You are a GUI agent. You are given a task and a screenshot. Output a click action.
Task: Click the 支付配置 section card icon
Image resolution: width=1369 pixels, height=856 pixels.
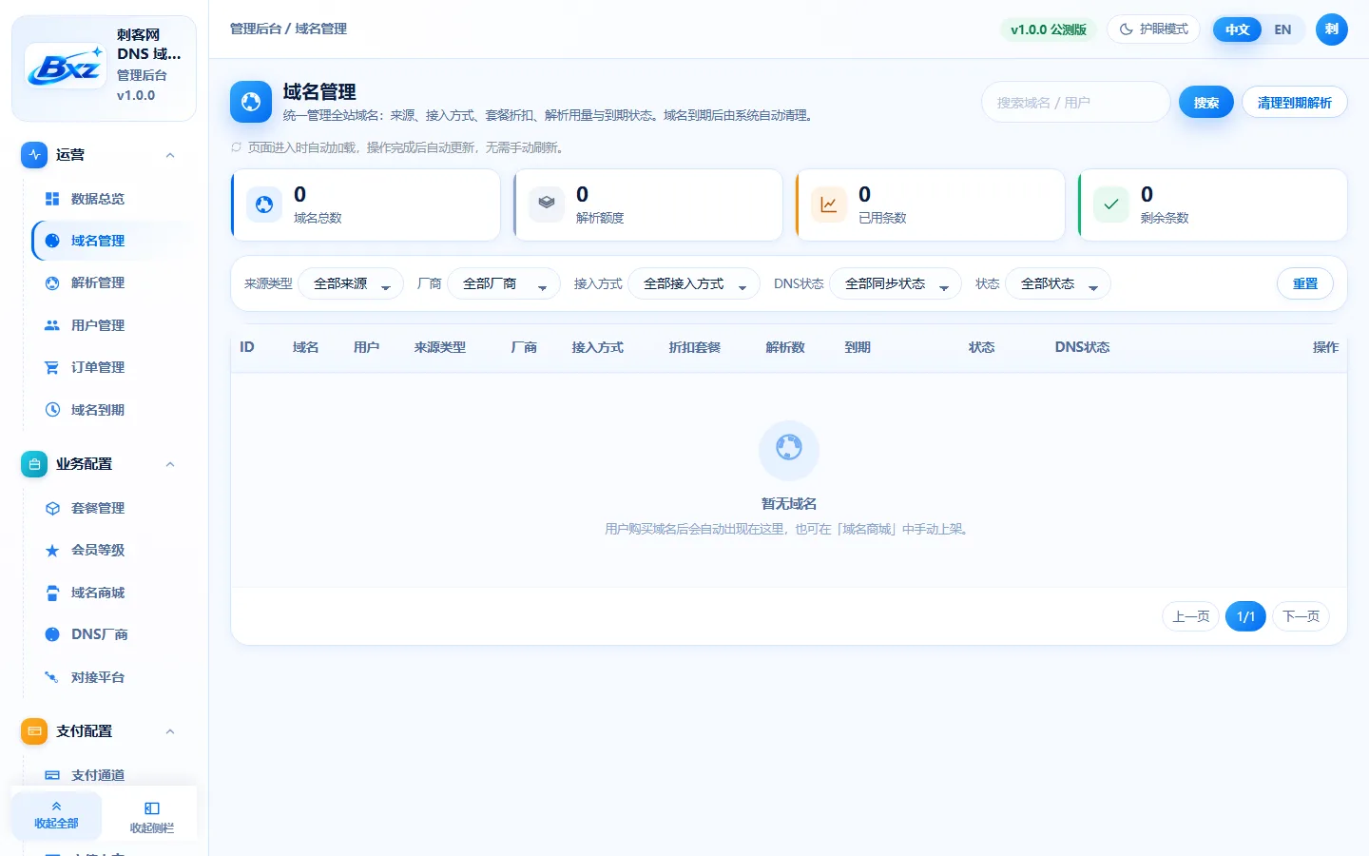tap(34, 731)
